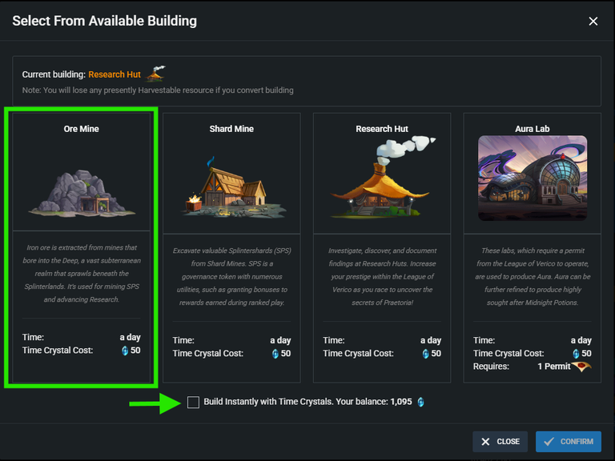Click the Ore Mine description text
The width and height of the screenshot is (615, 461).
point(82,274)
